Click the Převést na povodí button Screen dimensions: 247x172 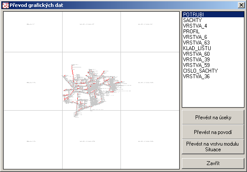point(213,132)
